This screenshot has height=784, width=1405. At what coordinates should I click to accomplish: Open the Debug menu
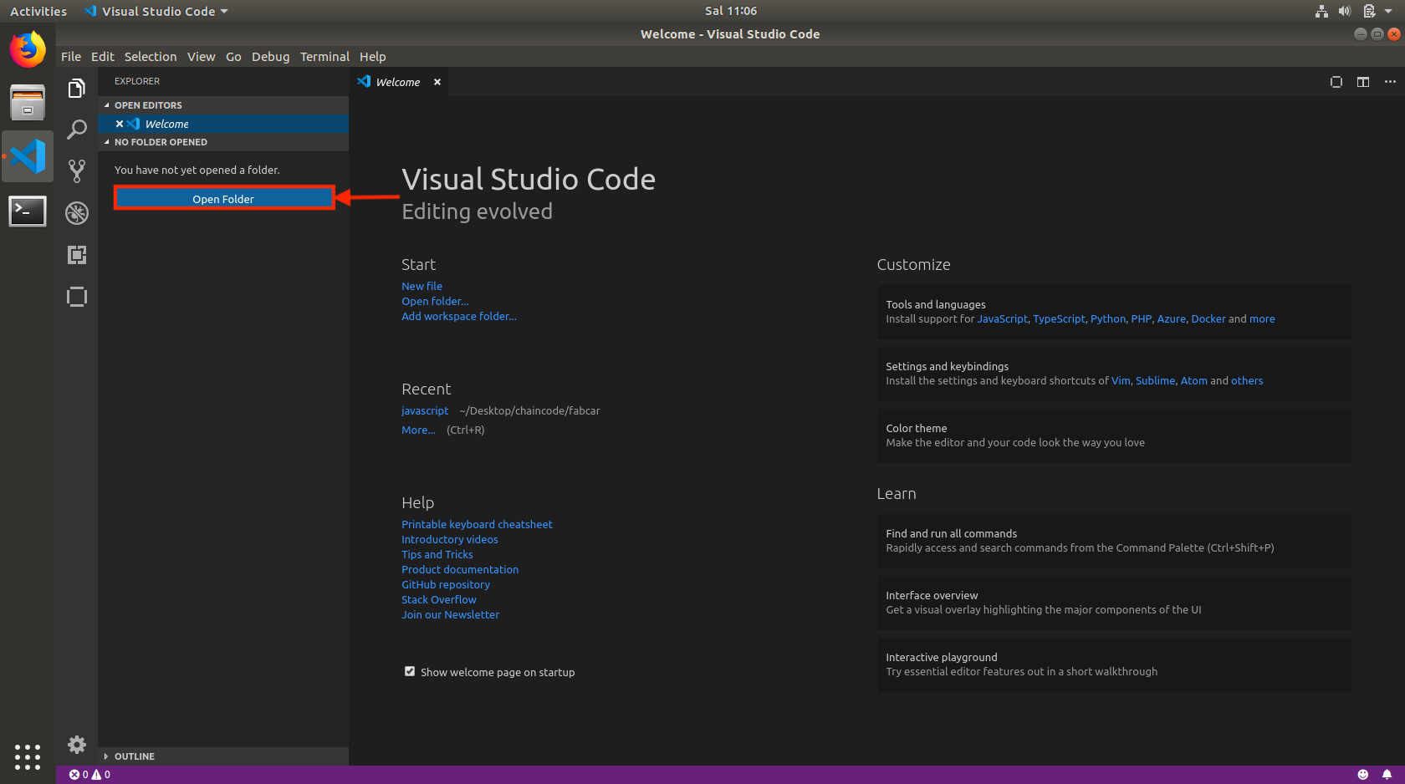coord(271,57)
